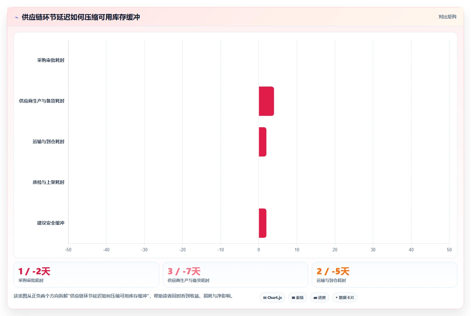Open the '1 / -2天' 采购审批耗时 card
The image size is (471, 316).
86,275
